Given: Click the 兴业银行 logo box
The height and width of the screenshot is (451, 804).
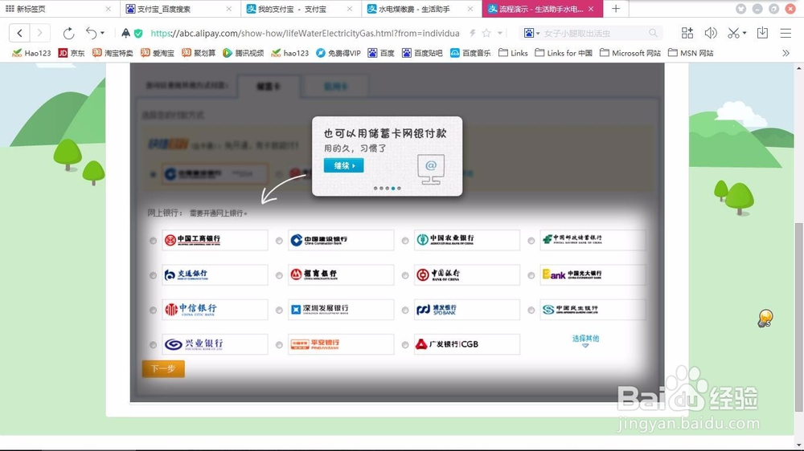Looking at the screenshot, I should pos(215,344).
